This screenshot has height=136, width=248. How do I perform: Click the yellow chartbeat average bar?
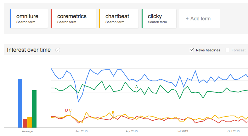tap(30, 122)
